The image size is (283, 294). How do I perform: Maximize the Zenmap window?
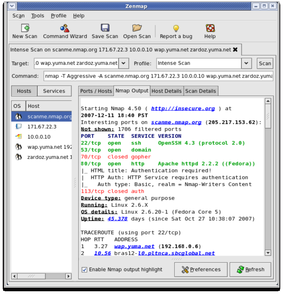coord(264,6)
